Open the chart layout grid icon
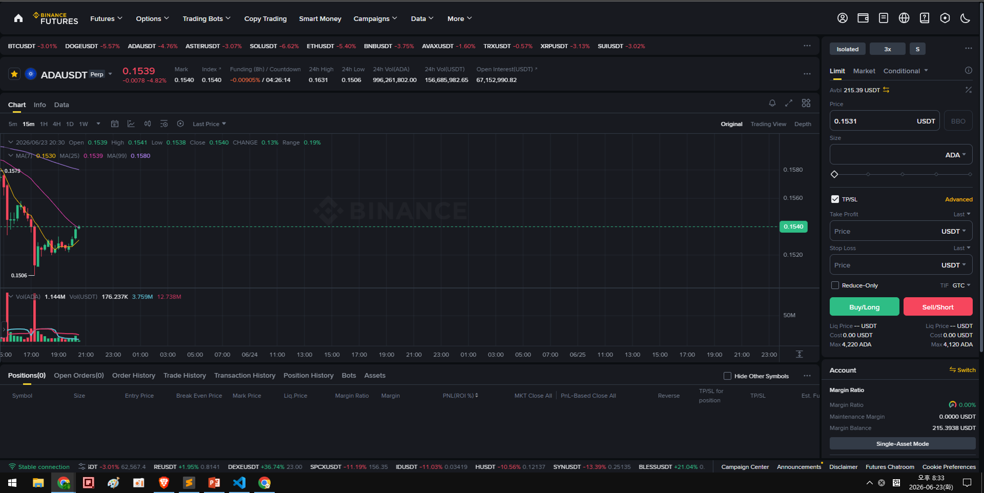 [x=806, y=103]
